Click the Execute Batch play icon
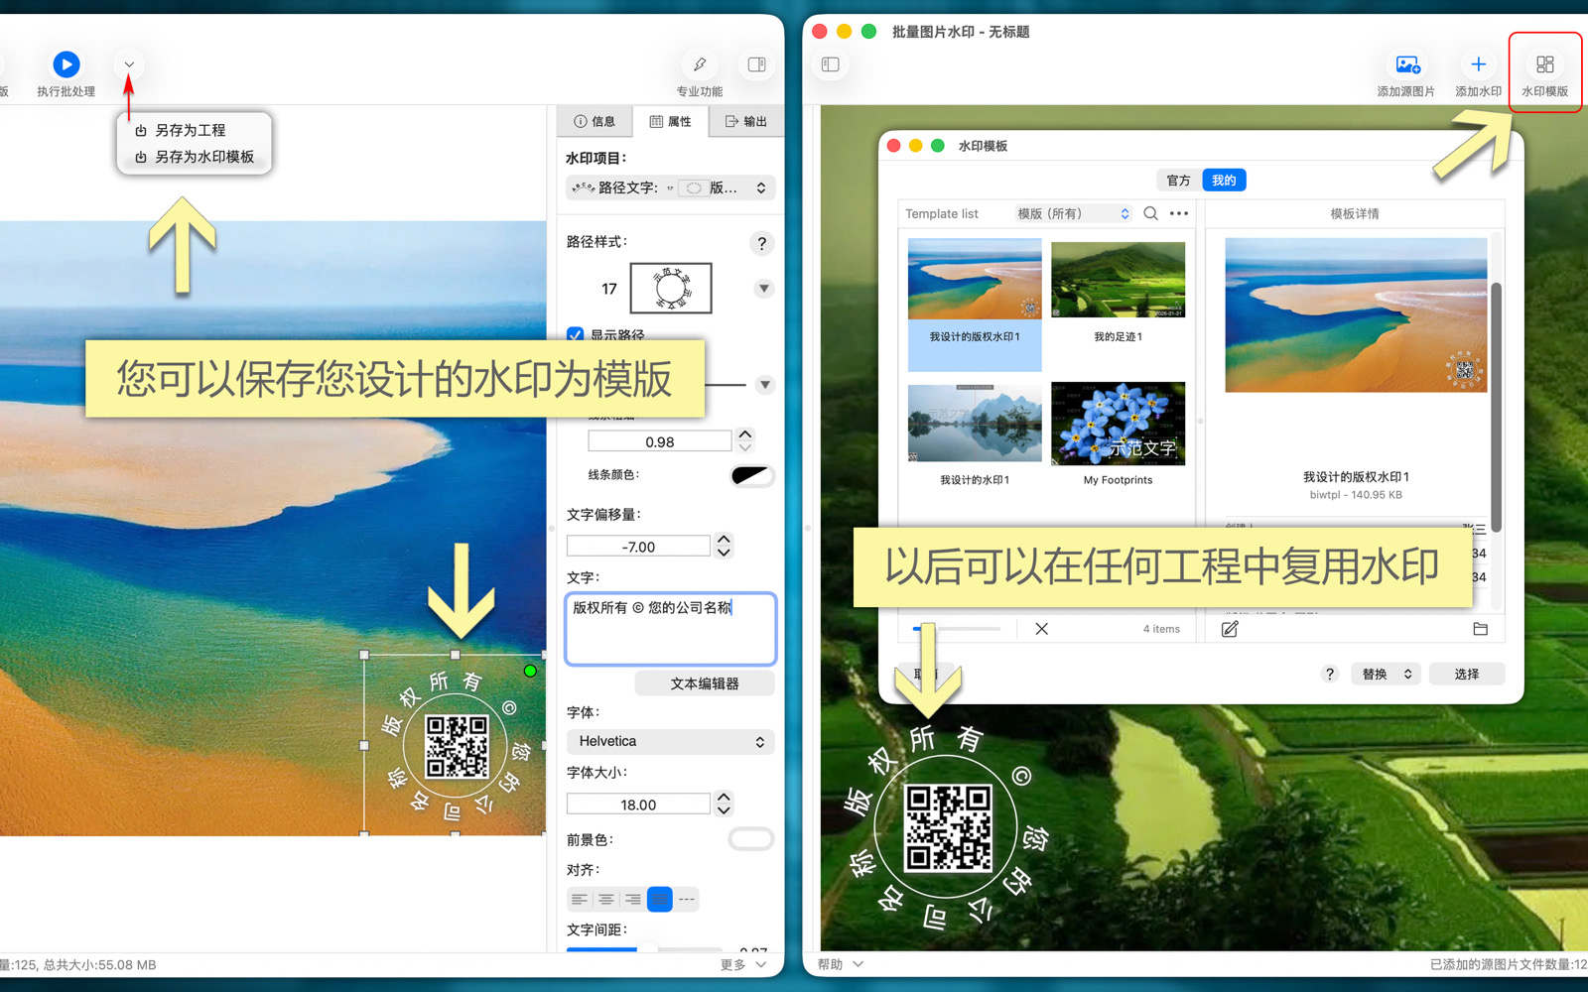Viewport: 1588px width, 992px height. [x=66, y=64]
